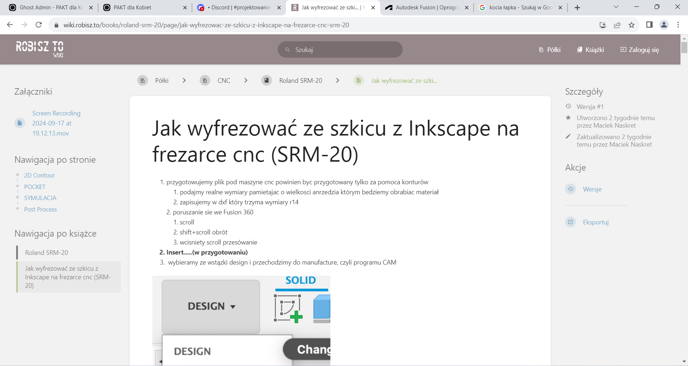This screenshot has width=688, height=366.
Task: Expand the chevron after Półki breadcrumb
Action: pos(184,80)
